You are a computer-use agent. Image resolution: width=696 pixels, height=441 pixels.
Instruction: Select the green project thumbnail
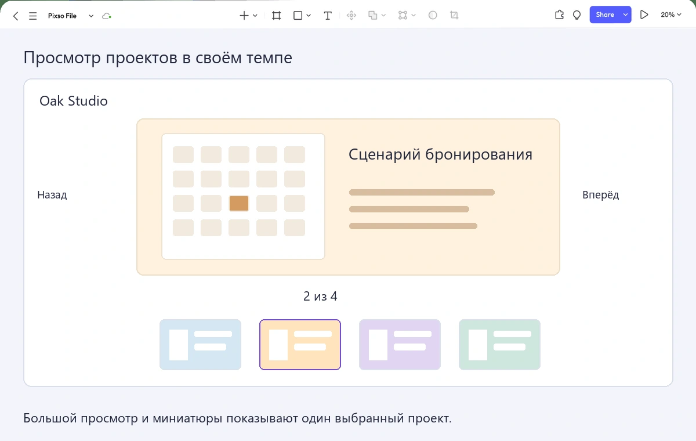(x=499, y=345)
